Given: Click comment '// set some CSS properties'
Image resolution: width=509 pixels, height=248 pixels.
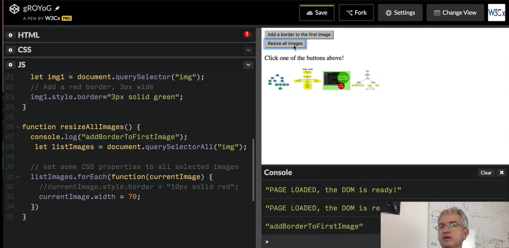Looking at the screenshot, I should 135,167.
